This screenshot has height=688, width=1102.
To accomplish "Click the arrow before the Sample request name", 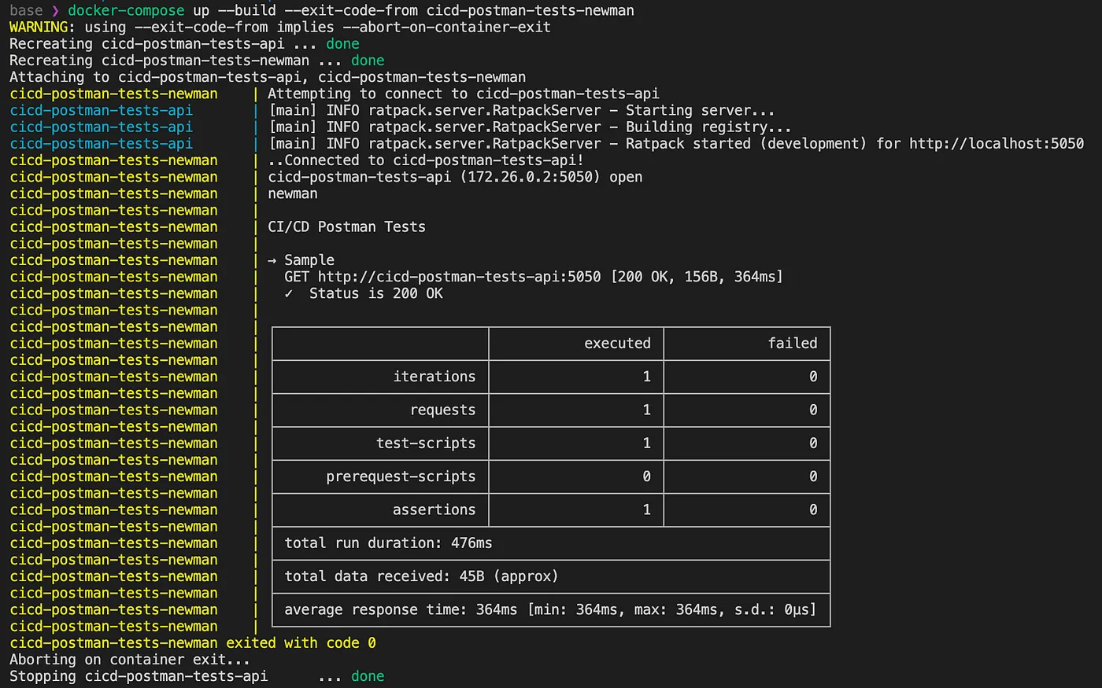I will [x=272, y=260].
